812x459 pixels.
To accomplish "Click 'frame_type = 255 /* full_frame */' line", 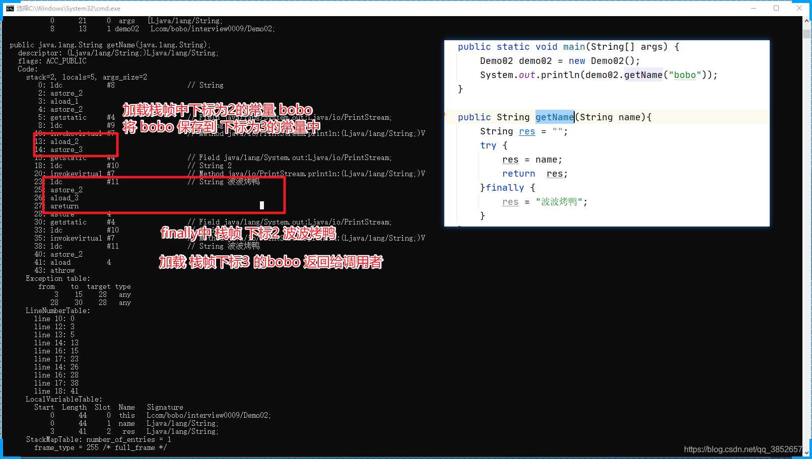I will pos(101,447).
